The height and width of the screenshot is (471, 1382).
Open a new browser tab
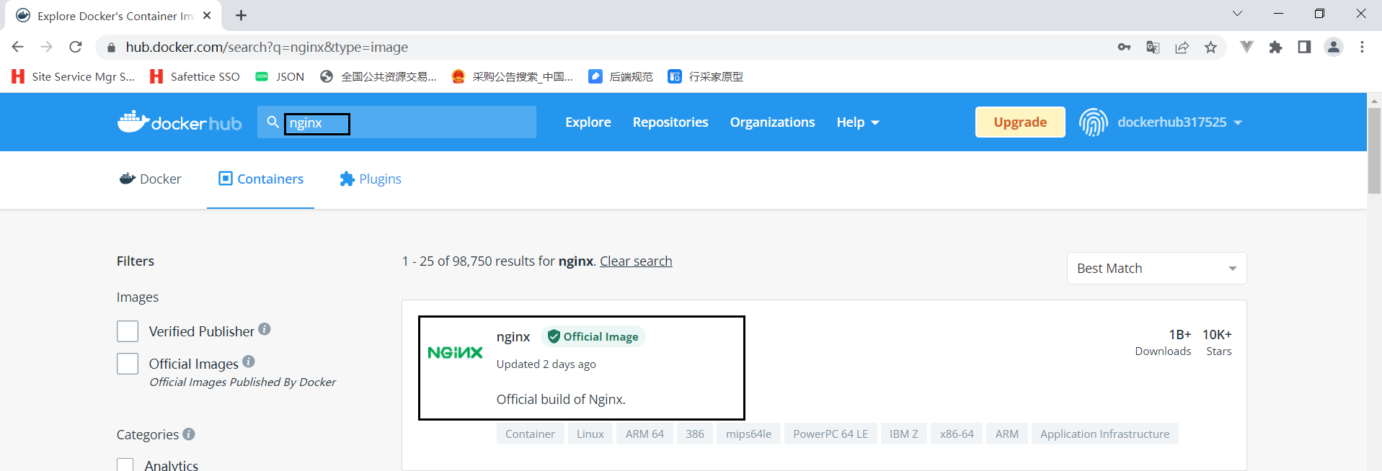click(242, 15)
